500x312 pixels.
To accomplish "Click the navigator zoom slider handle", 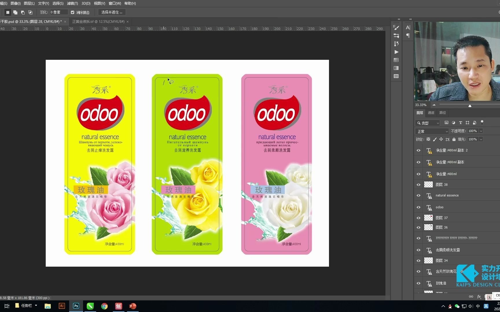I will 470,106.
